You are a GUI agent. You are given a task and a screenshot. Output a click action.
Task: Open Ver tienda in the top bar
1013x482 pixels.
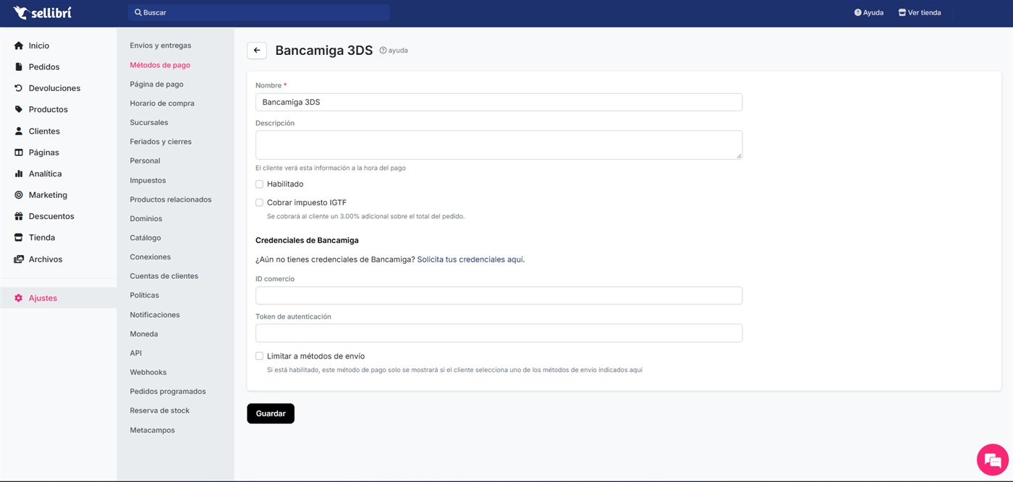[x=920, y=12]
